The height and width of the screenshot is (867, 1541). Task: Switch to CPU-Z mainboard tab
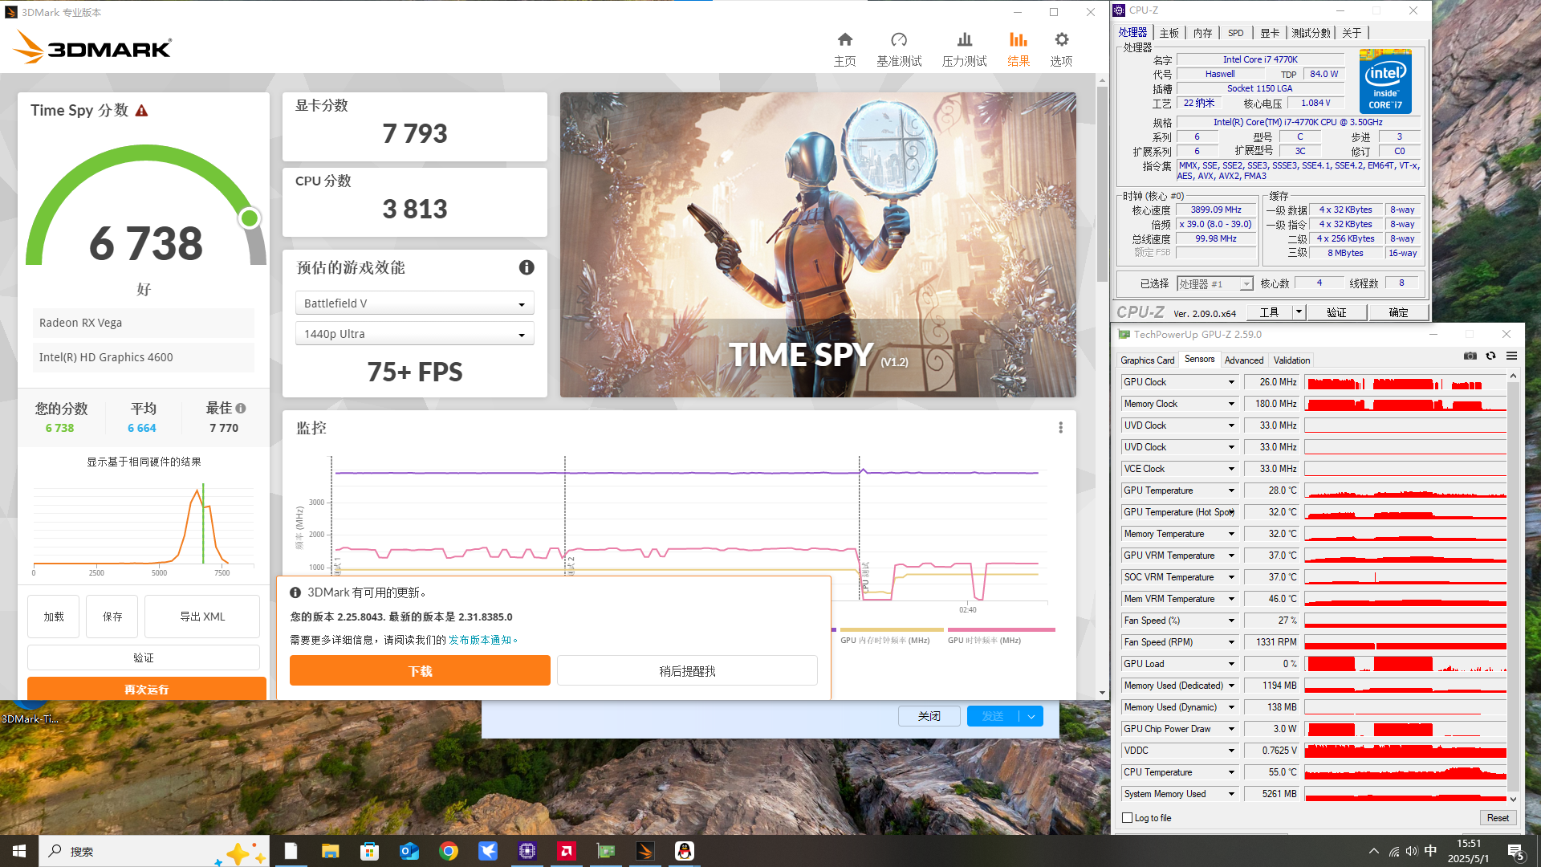tap(1169, 33)
